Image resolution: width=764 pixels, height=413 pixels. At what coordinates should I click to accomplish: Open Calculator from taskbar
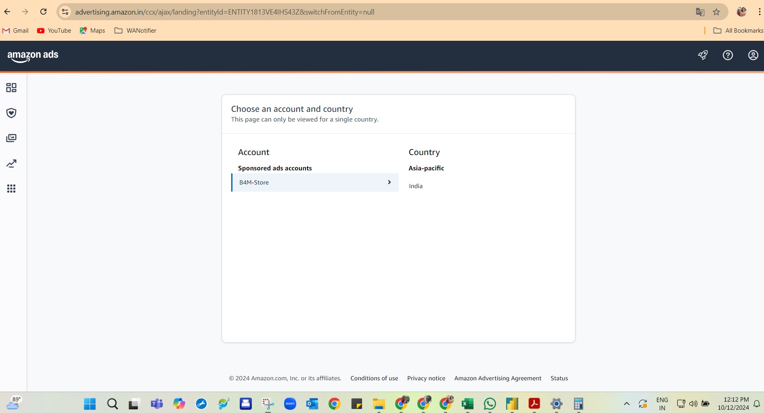pos(579,404)
